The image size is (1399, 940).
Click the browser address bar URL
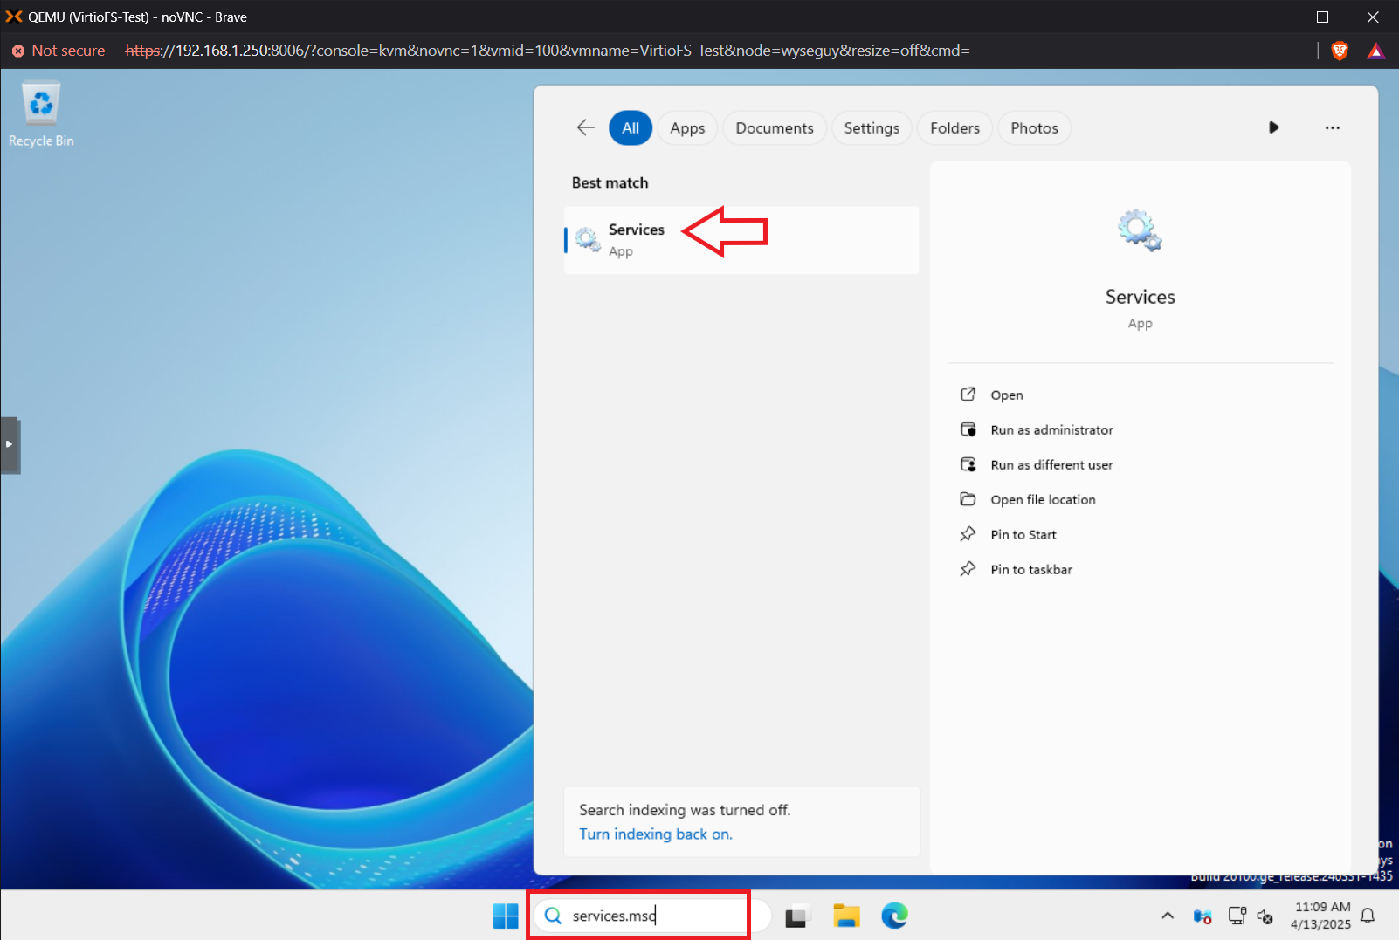pos(548,51)
